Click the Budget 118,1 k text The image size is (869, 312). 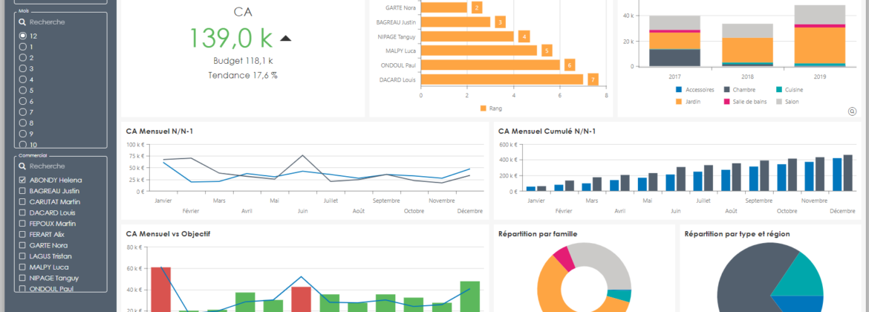(243, 61)
